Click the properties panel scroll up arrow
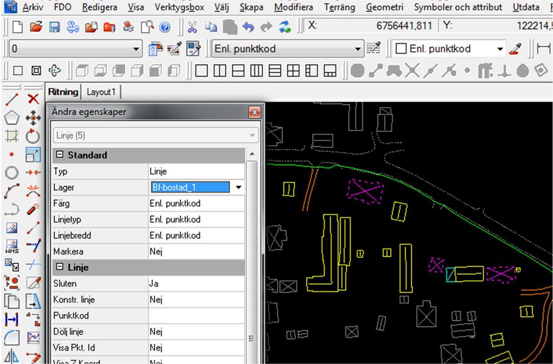The height and width of the screenshot is (364, 553). 252,154
